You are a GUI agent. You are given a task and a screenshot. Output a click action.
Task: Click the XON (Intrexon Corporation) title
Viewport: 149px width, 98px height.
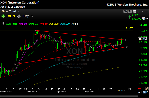20,3
